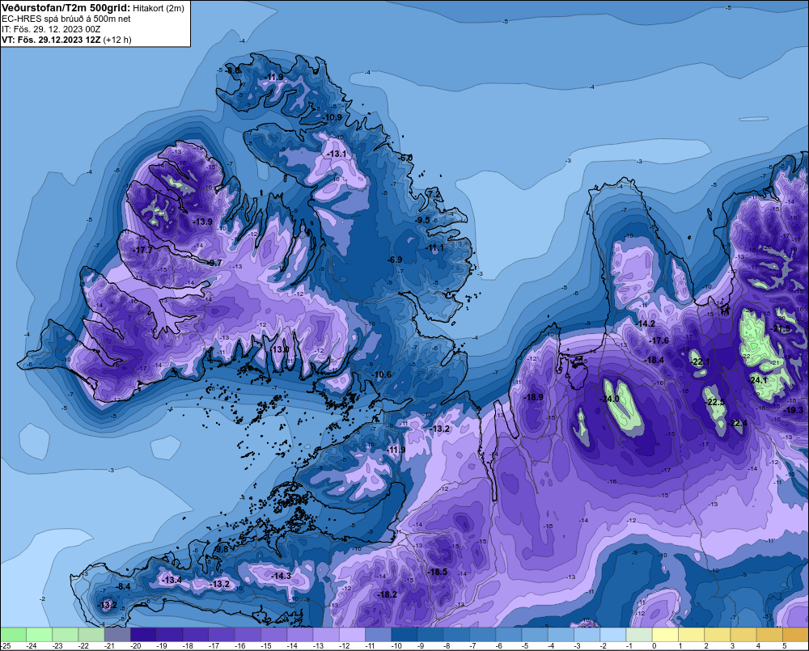The width and height of the screenshot is (809, 651).
Task: Click the -13.0 temperature label
Action: [280, 349]
